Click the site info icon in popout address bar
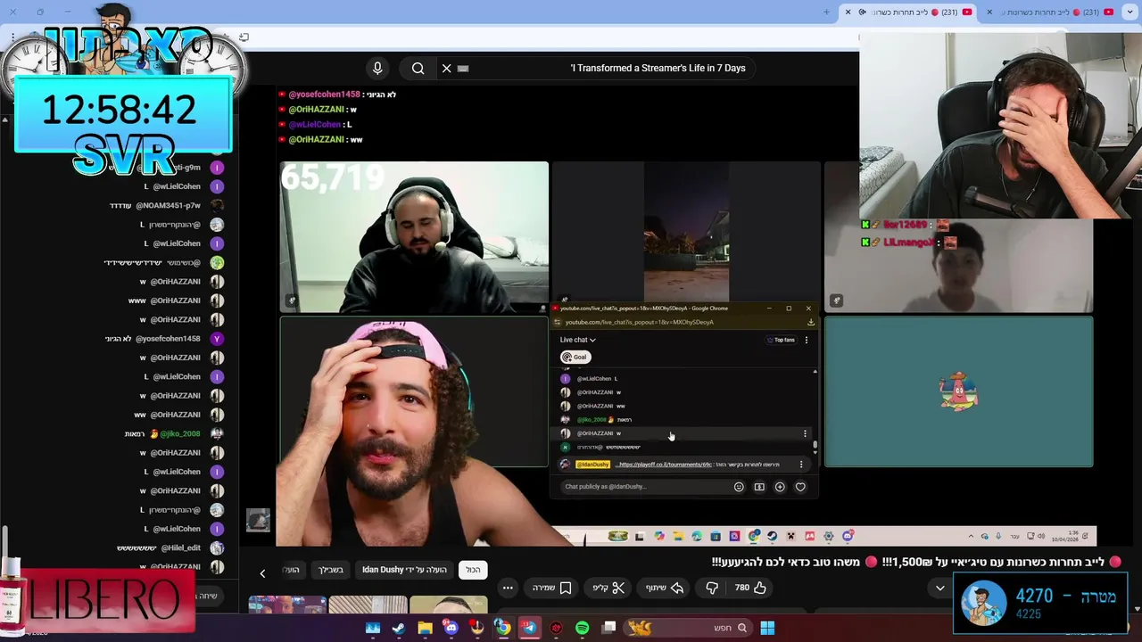 558,322
